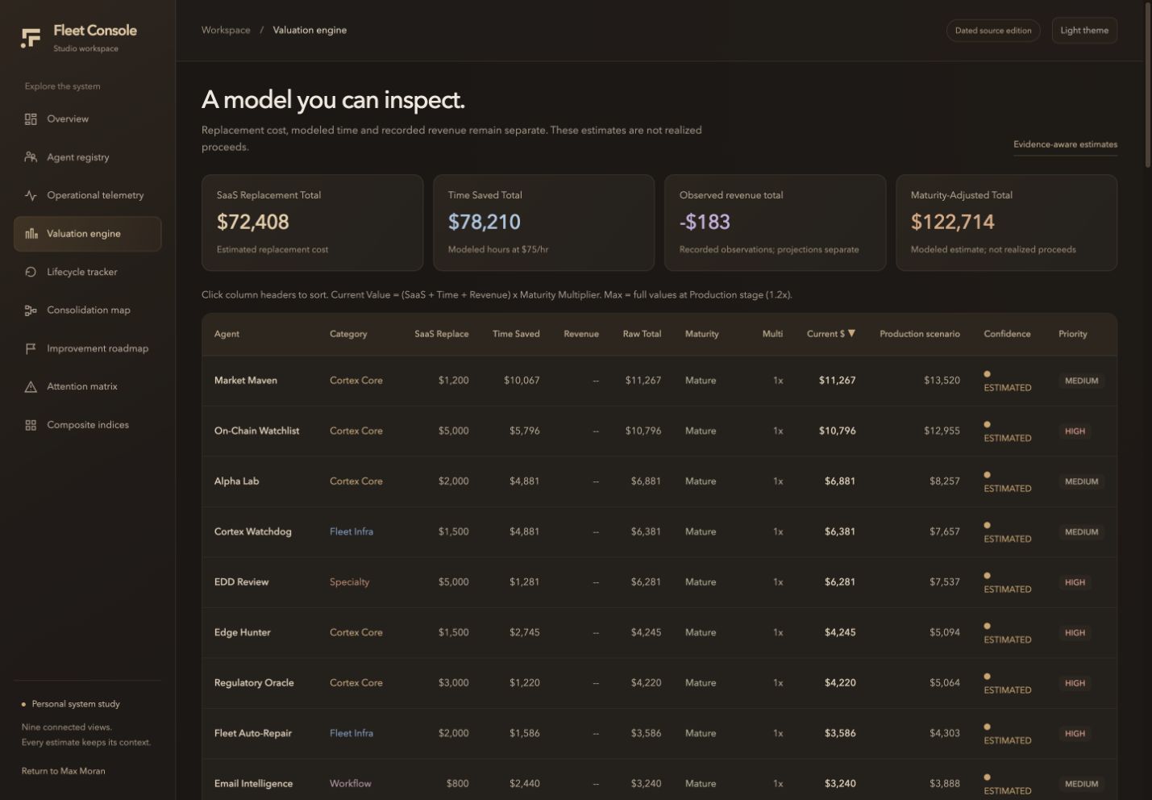The height and width of the screenshot is (800, 1152).
Task: Click the Agent registry people icon
Action: [x=31, y=157]
